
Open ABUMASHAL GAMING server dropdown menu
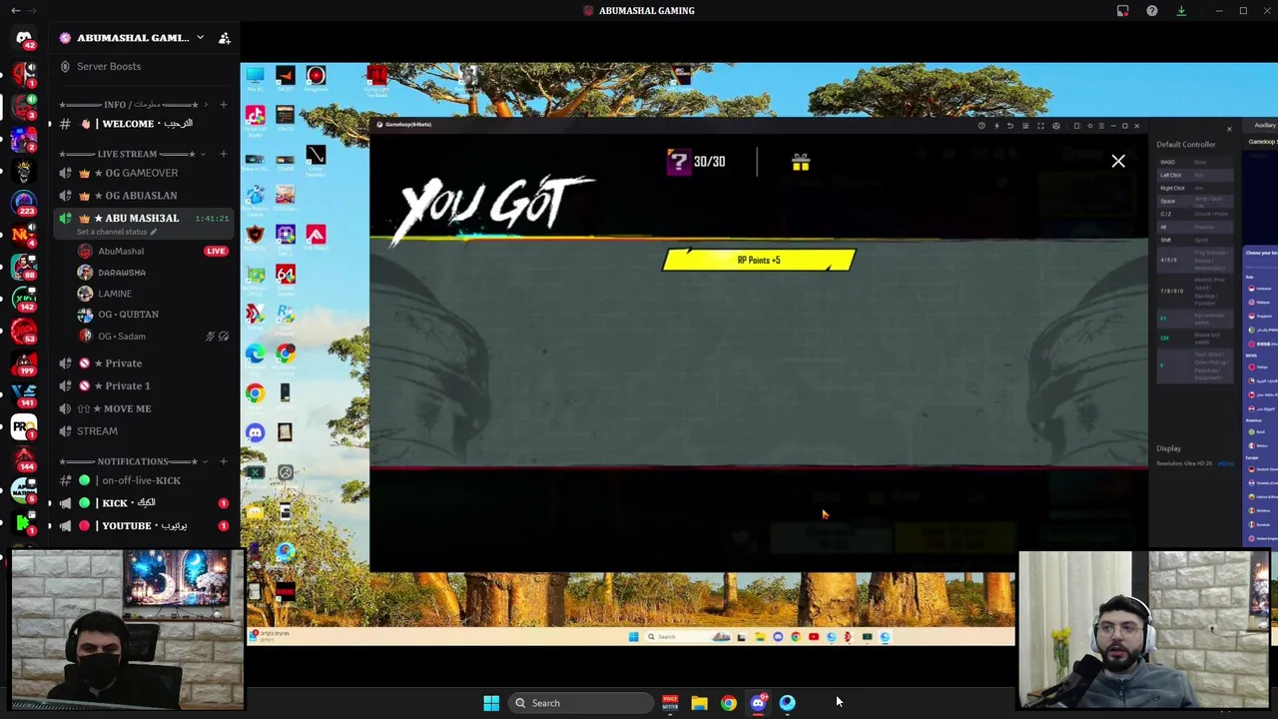pos(200,38)
